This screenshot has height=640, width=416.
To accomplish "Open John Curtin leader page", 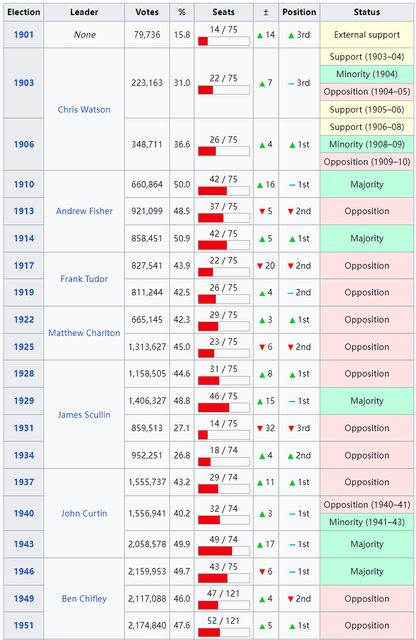I will coord(84,514).
